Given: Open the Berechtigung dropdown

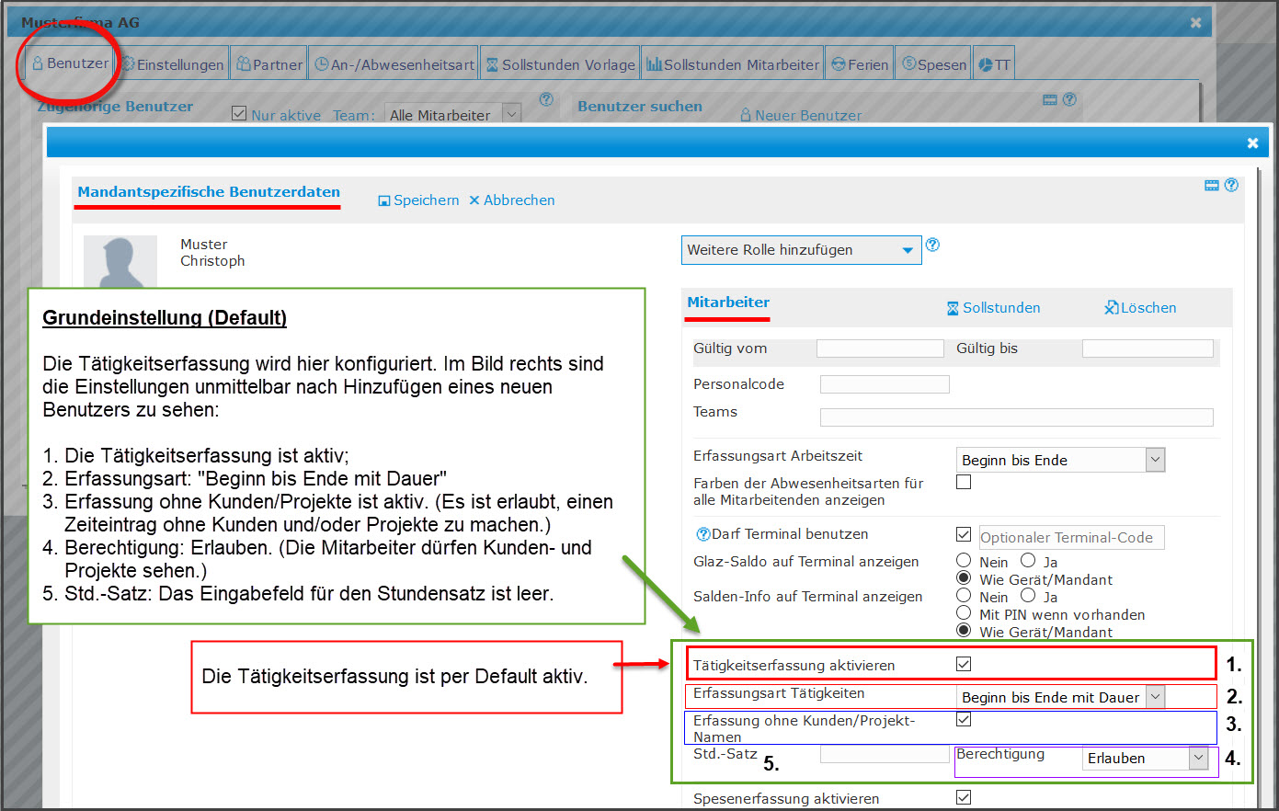Looking at the screenshot, I should tap(1145, 759).
